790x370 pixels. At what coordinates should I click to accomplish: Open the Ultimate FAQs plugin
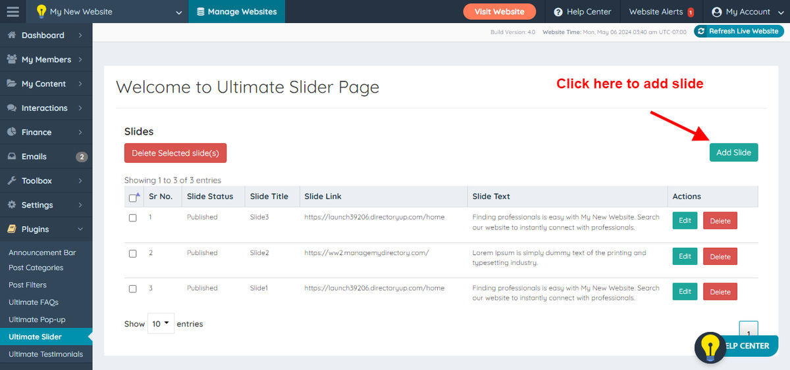(33, 302)
